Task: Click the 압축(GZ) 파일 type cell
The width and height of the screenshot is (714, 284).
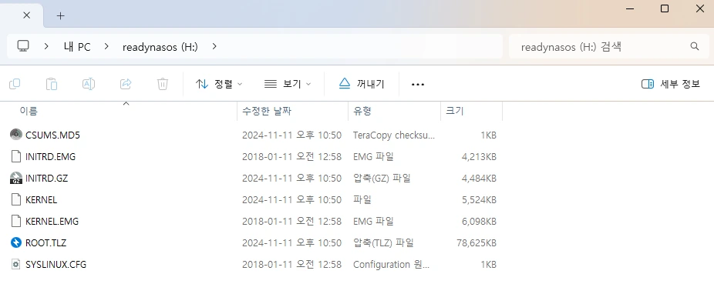Action: click(382, 178)
